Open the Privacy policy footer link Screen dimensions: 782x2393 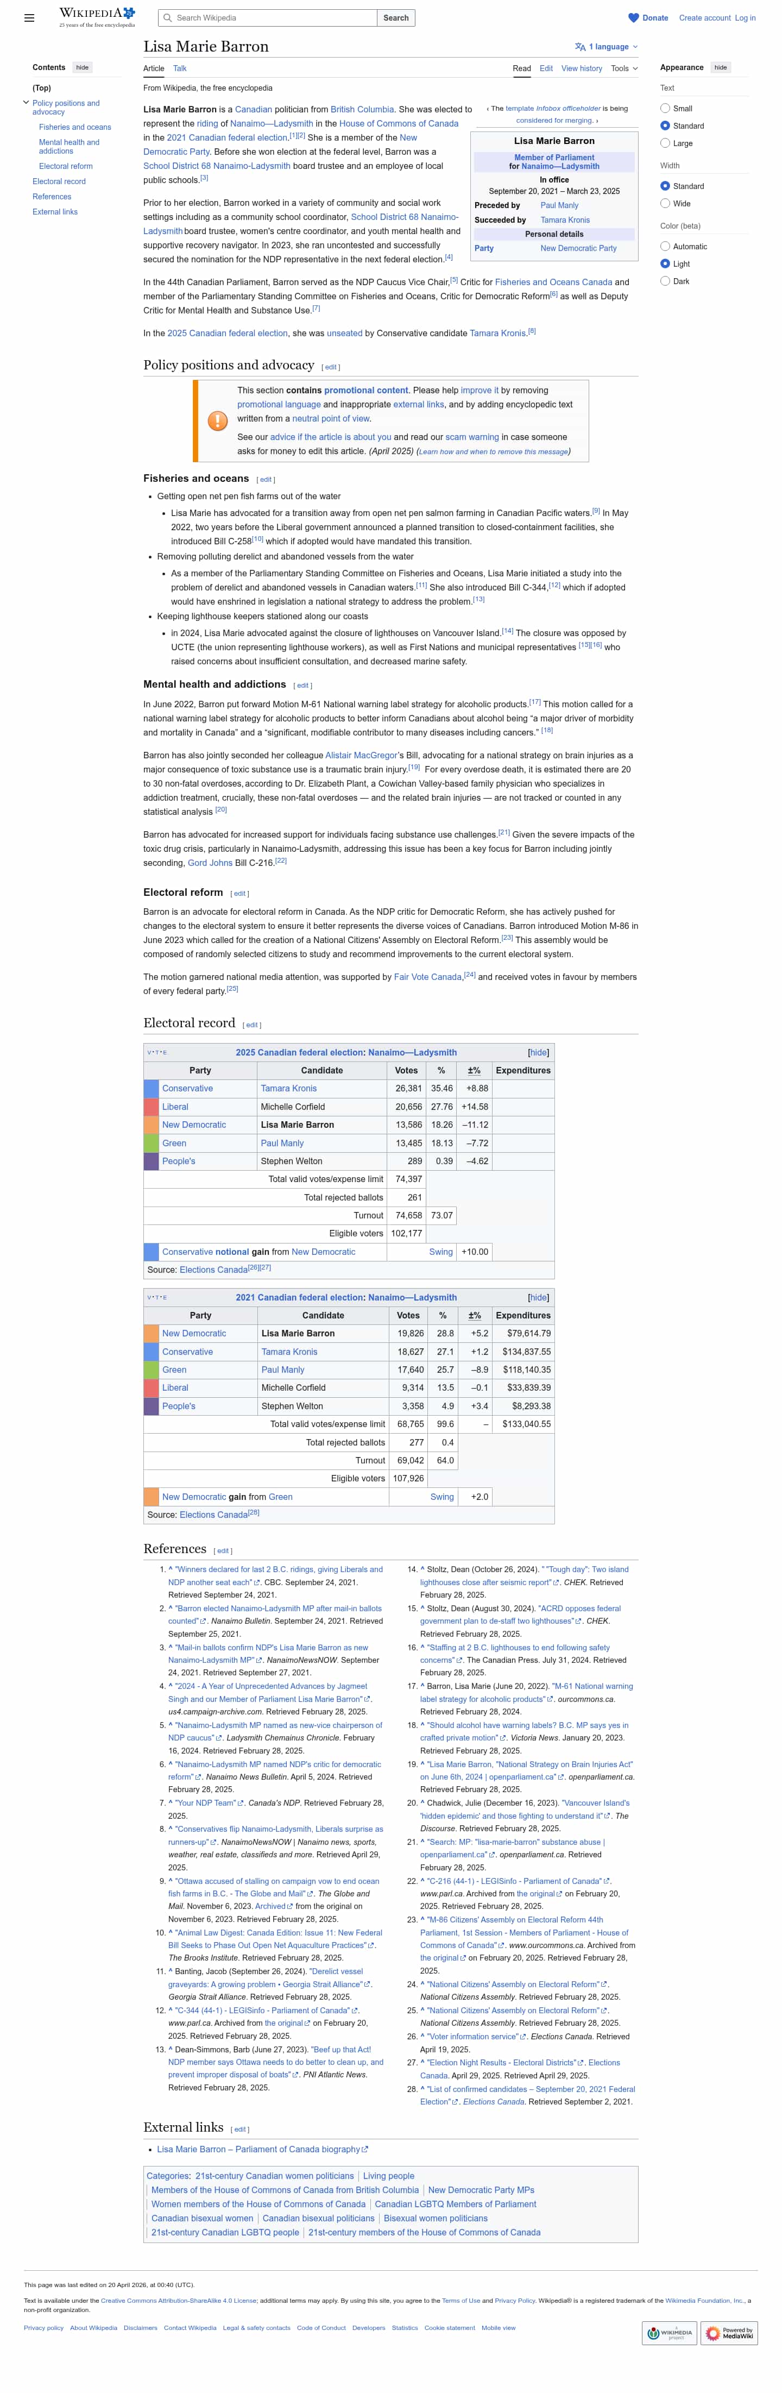click(43, 2327)
